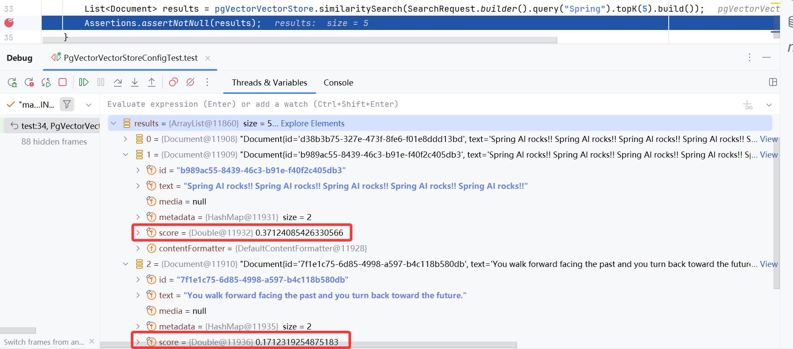
Task: Step into the method call
Action: [135, 82]
